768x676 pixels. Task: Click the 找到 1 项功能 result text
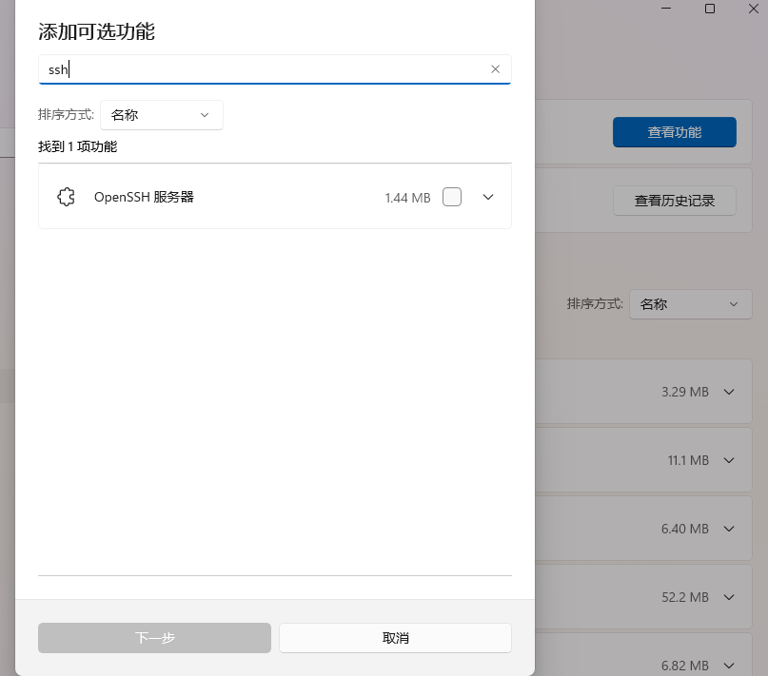point(77,146)
